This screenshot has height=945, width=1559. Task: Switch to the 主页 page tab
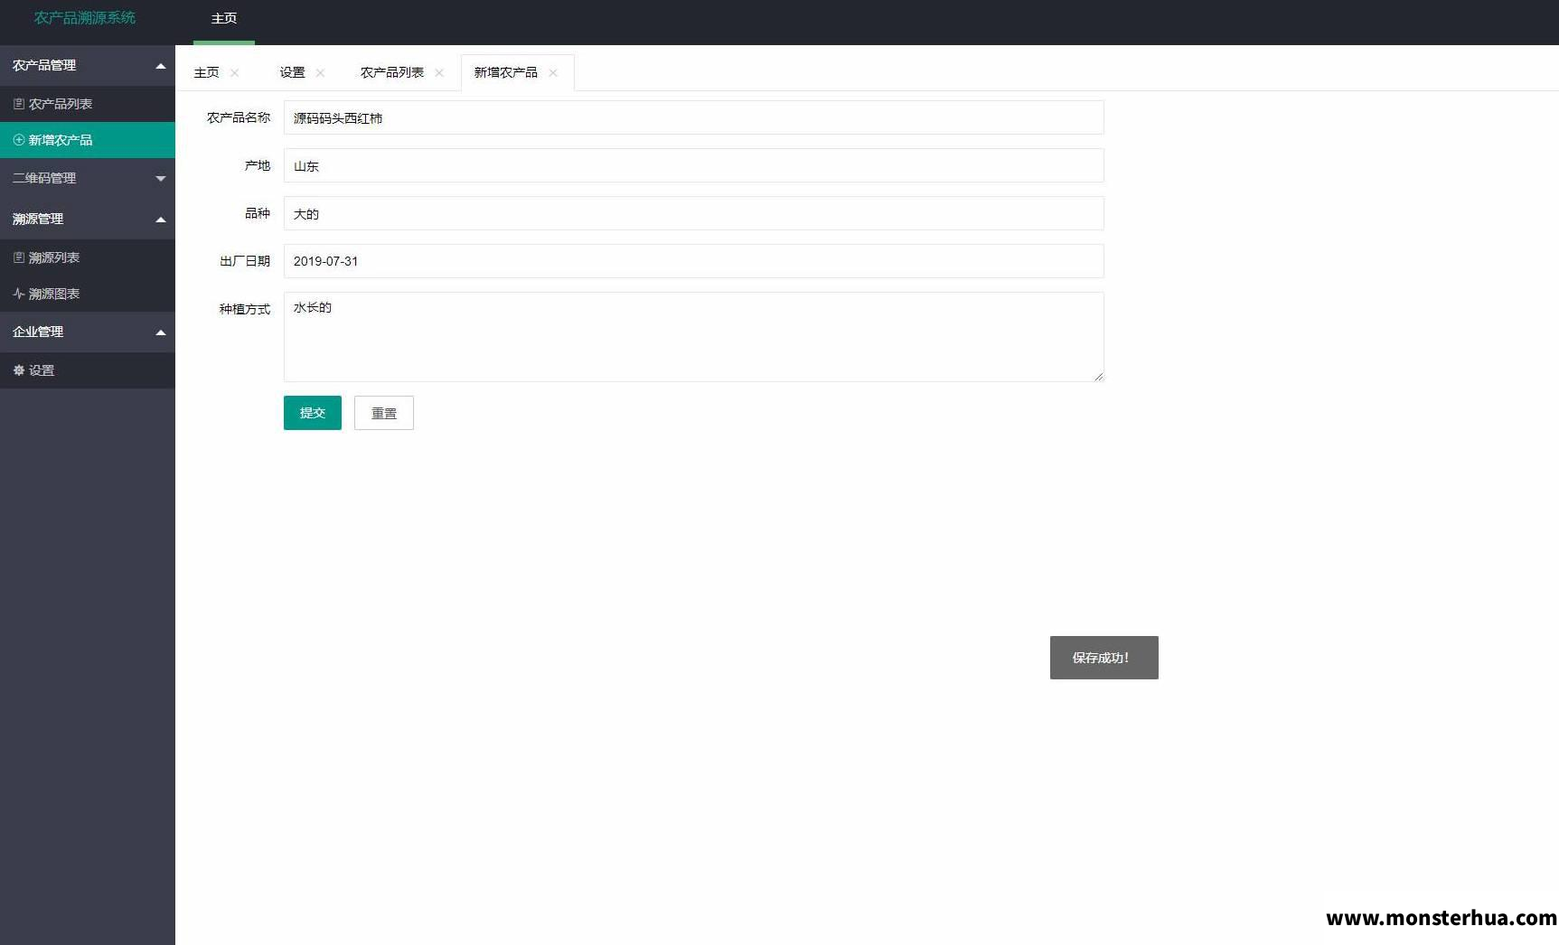[x=207, y=72]
